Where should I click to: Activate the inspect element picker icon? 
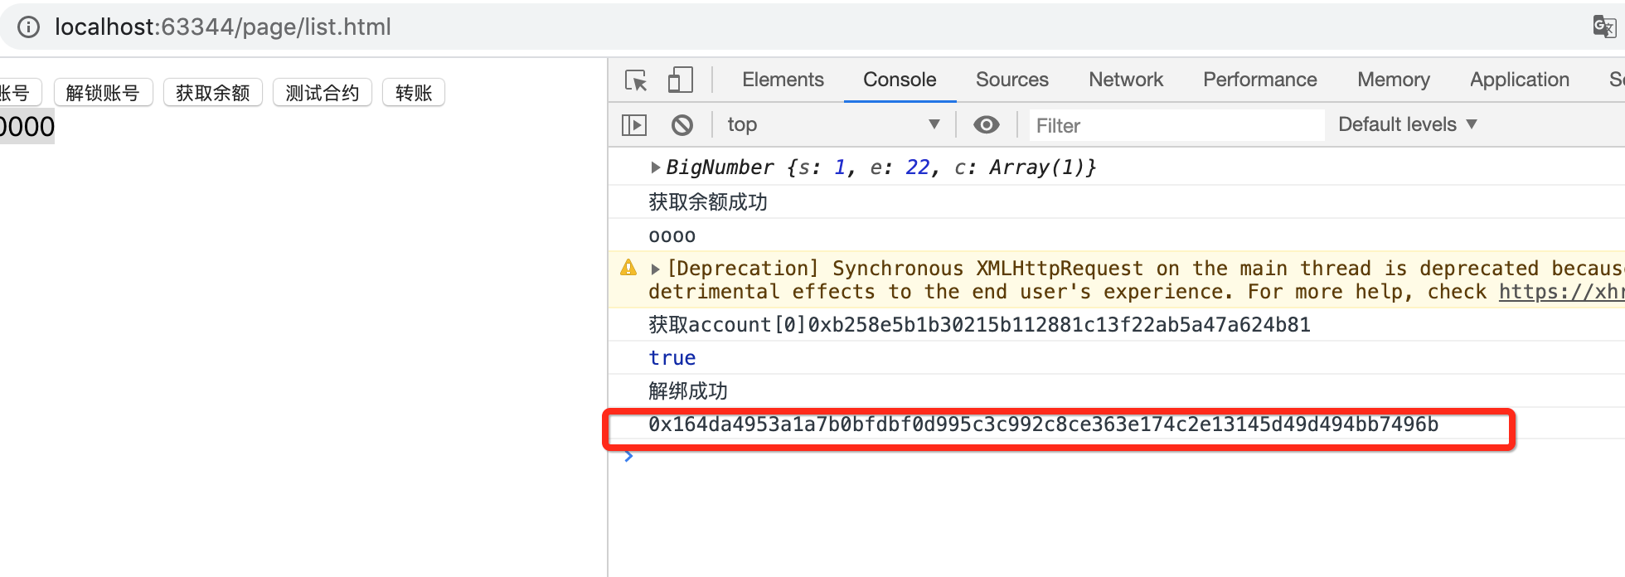coord(636,80)
